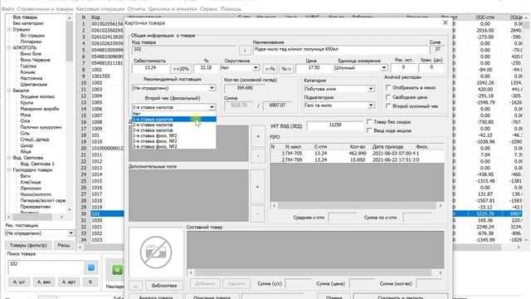Click the Составной товар horizontal scrollbar

pos(315,272)
